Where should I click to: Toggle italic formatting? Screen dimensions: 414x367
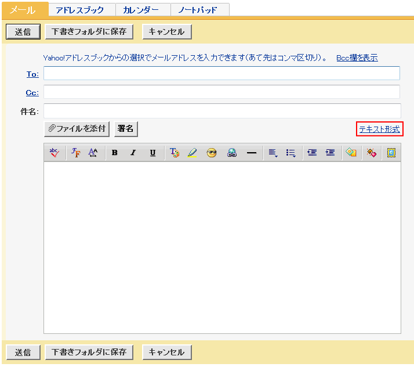[x=133, y=153]
